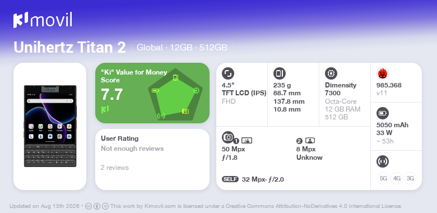Screen dimensions: 437x213
Task: Select the 4G network badge
Action: (397, 178)
